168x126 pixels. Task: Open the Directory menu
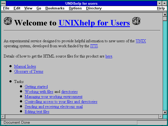[94, 8]
